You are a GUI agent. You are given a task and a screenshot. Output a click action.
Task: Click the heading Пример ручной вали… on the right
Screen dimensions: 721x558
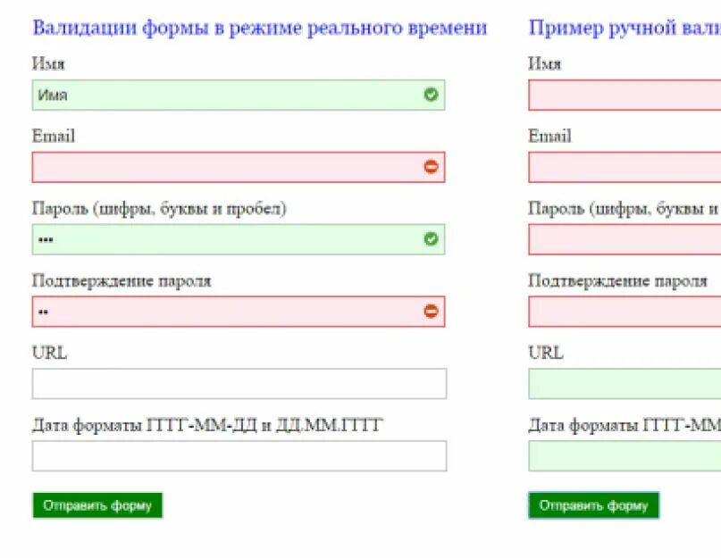point(625,28)
